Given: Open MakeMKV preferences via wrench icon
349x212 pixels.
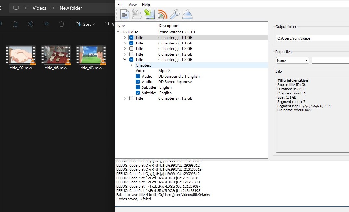Looking at the screenshot, I should tap(175, 14).
